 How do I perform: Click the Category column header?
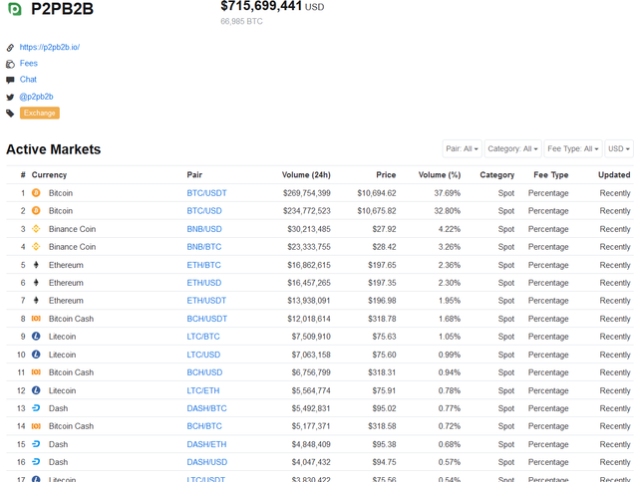[x=496, y=174]
